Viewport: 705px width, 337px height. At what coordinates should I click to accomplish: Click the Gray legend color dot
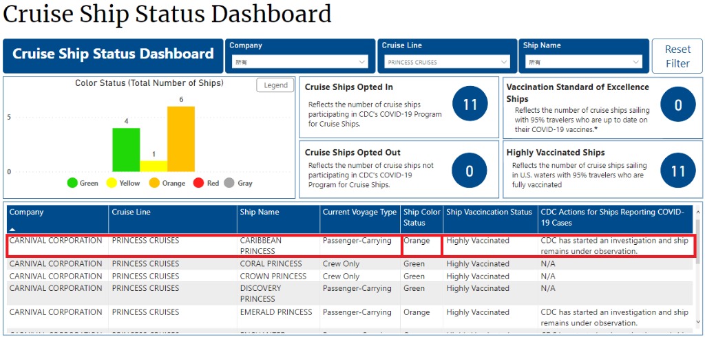pos(229,184)
